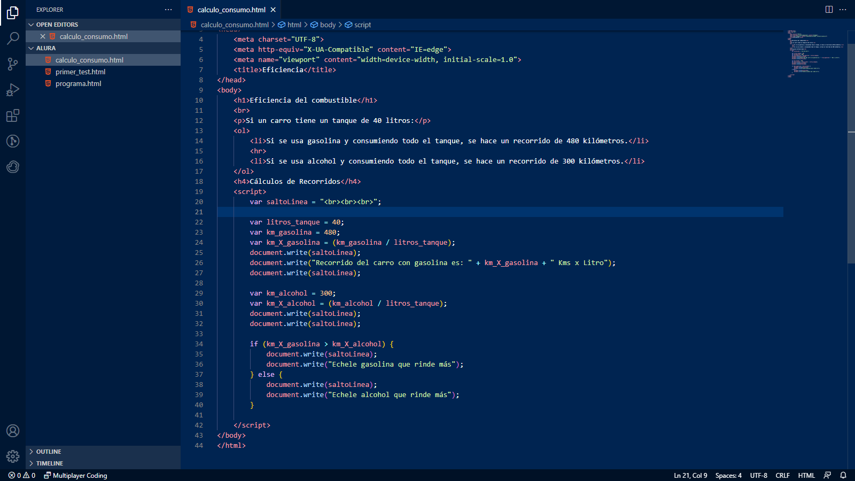The width and height of the screenshot is (855, 481).
Task: Switch to the calculo_consumo.html editor tab
Action: pos(231,10)
